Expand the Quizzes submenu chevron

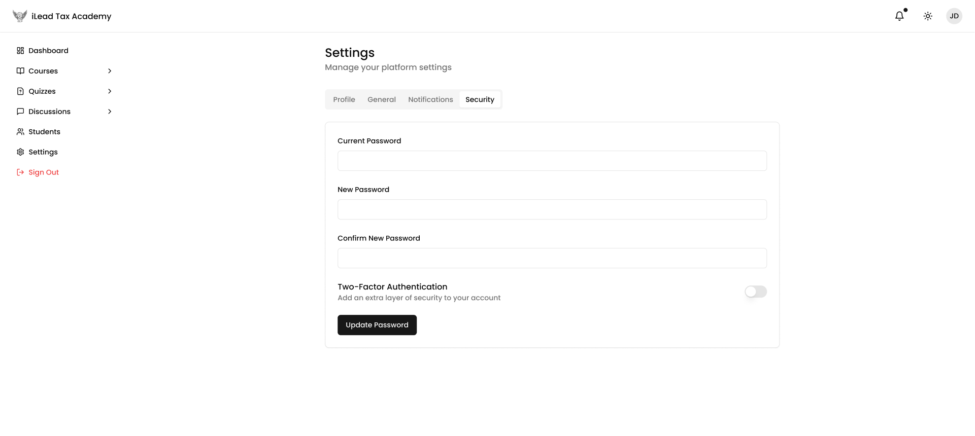coord(110,91)
